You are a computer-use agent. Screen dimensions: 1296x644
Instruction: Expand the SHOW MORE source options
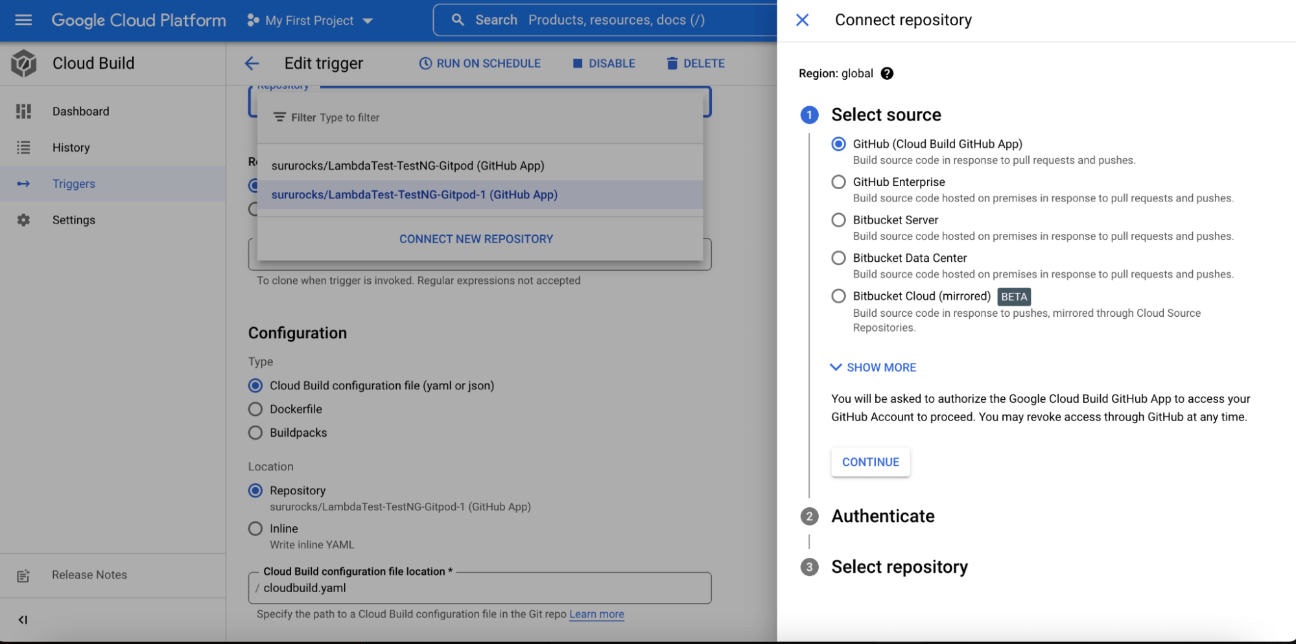pos(873,367)
